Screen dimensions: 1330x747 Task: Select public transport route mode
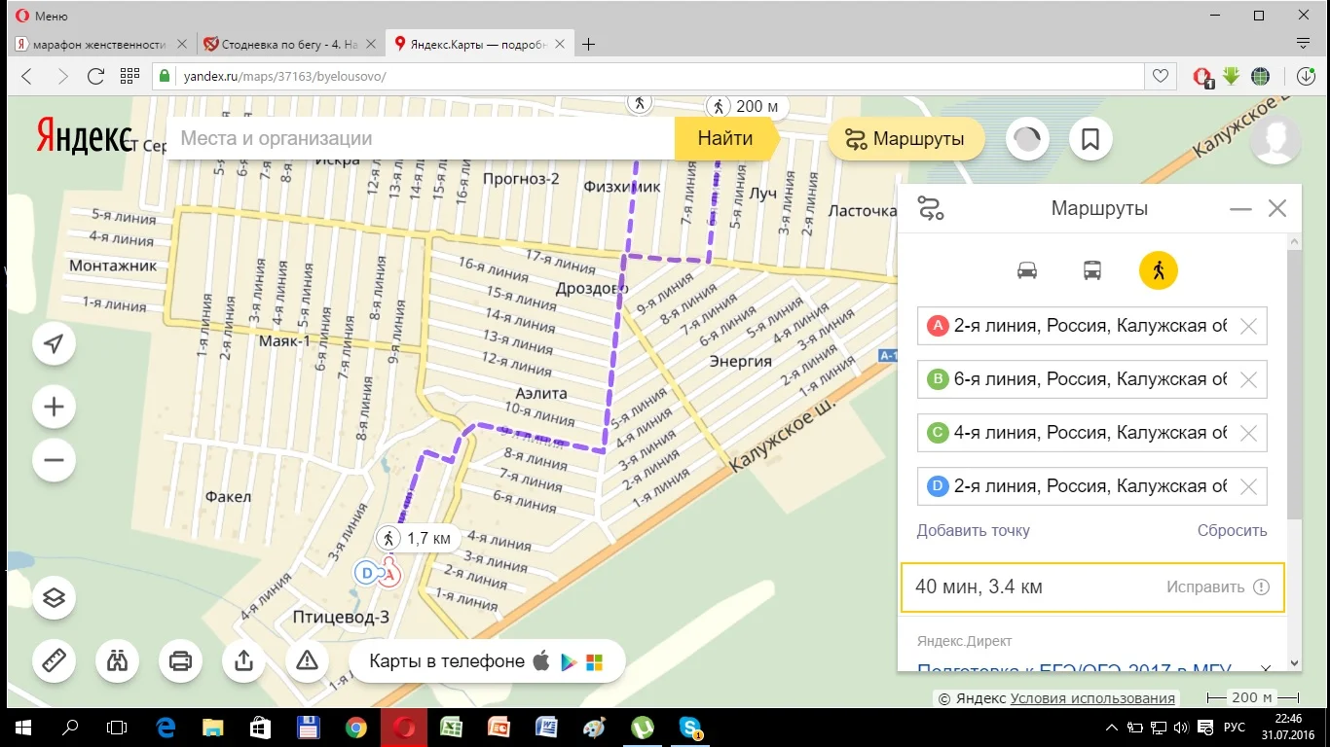pyautogui.click(x=1092, y=270)
